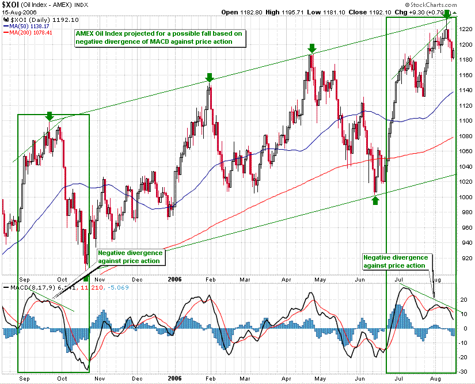Click the 'MA(200) 1078.41' legend entry
Viewport: 475px width, 384px height.
point(31,33)
